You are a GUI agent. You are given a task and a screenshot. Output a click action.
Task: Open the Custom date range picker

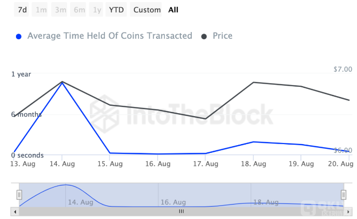click(147, 10)
